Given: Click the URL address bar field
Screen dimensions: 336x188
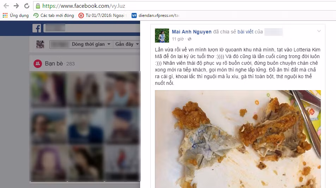Looking at the screenshot, I should pos(185,6).
